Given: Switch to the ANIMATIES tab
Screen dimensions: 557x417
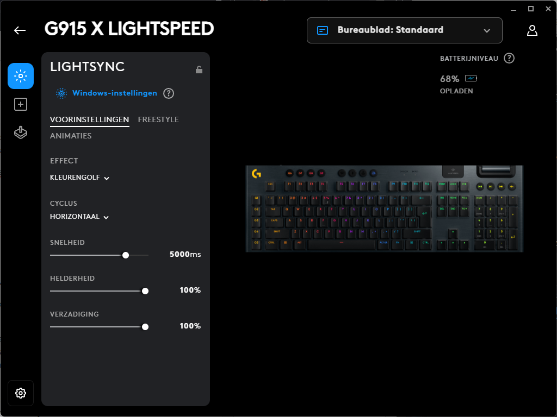Looking at the screenshot, I should pyautogui.click(x=71, y=136).
